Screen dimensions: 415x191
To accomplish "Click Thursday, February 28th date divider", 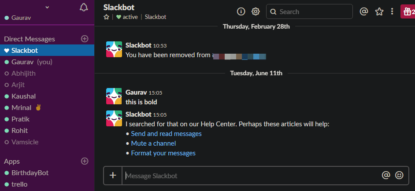I will coord(256,26).
